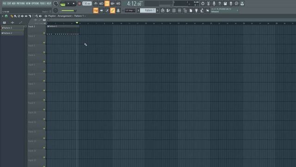The height and width of the screenshot is (167, 296).
Task: Open the audio editor scissors icon
Action: 209,3
